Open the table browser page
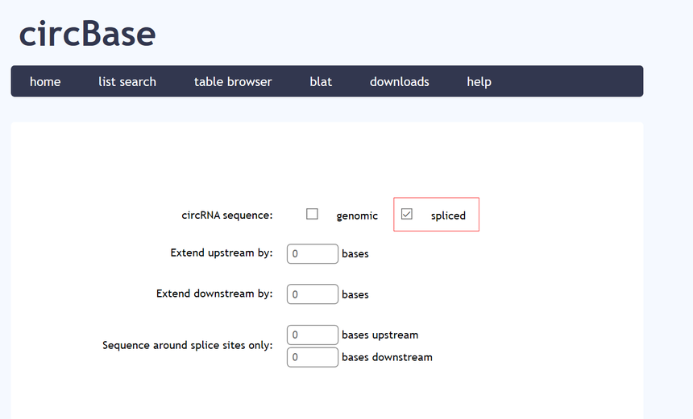The image size is (693, 419). 233,81
